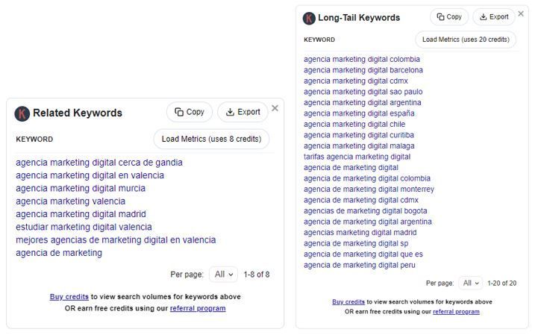Open keyword agencia marketing digital sao paulo
538x335 pixels.
[363, 92]
